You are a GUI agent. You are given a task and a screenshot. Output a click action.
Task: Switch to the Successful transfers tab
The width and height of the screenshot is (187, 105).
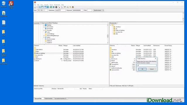pyautogui.click(x=60, y=99)
